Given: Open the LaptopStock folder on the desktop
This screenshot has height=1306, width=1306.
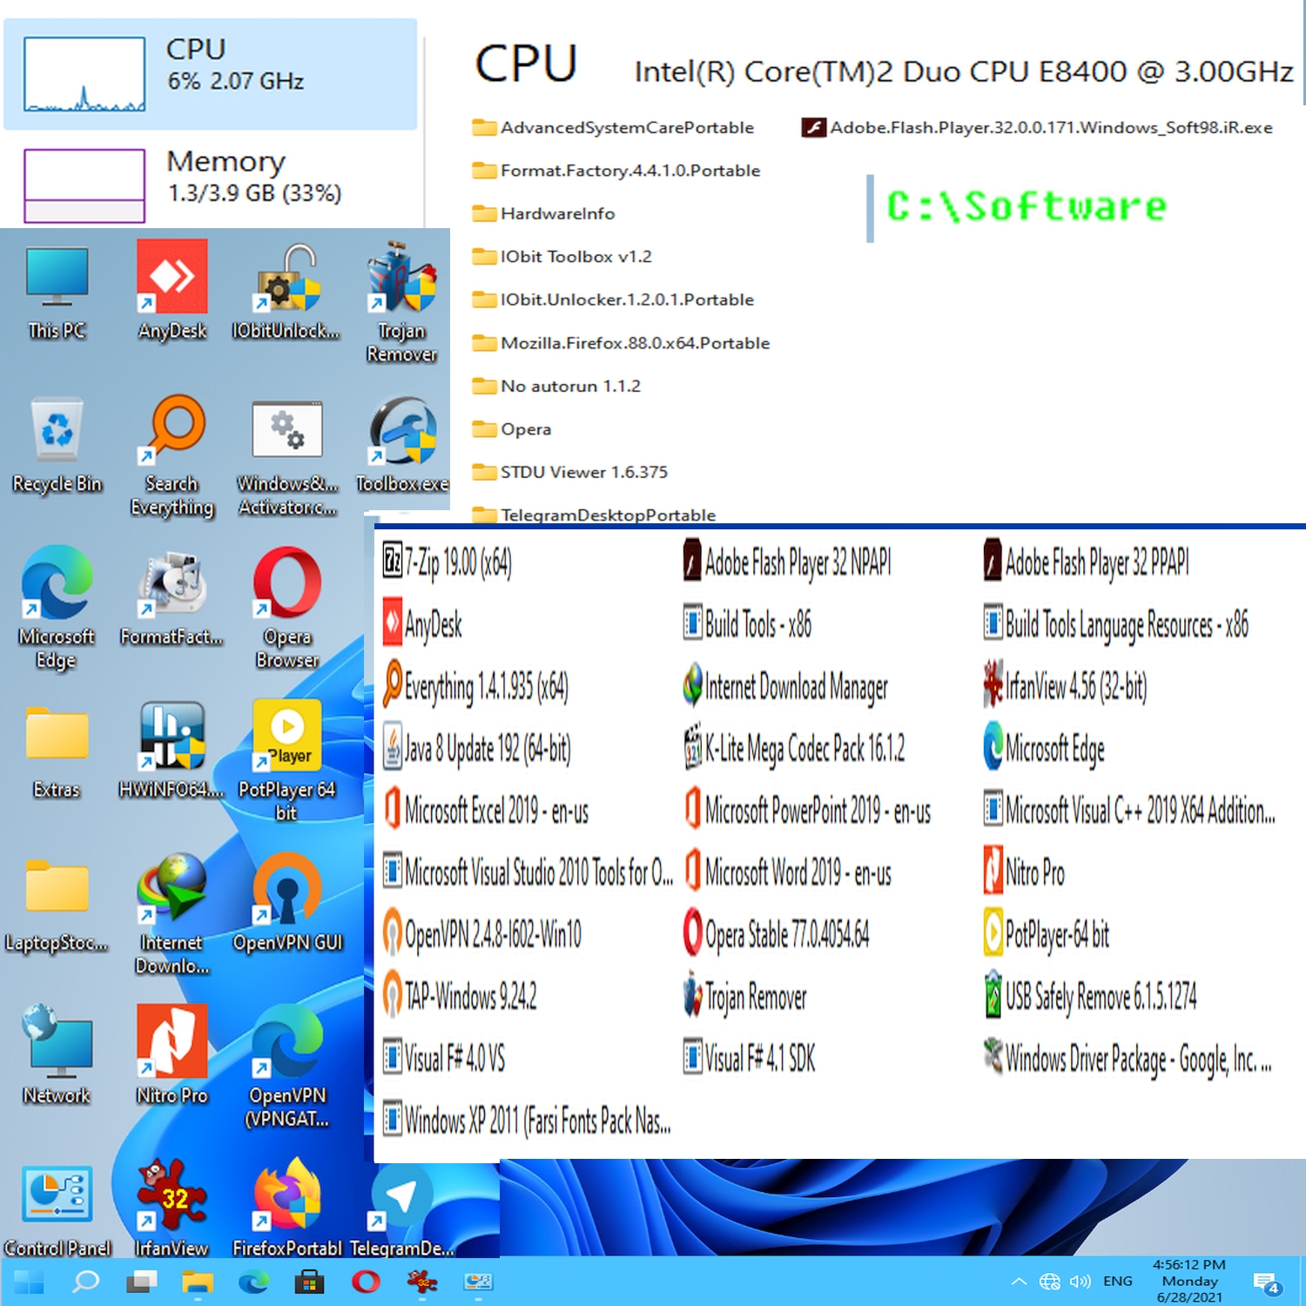Looking at the screenshot, I should [x=57, y=905].
